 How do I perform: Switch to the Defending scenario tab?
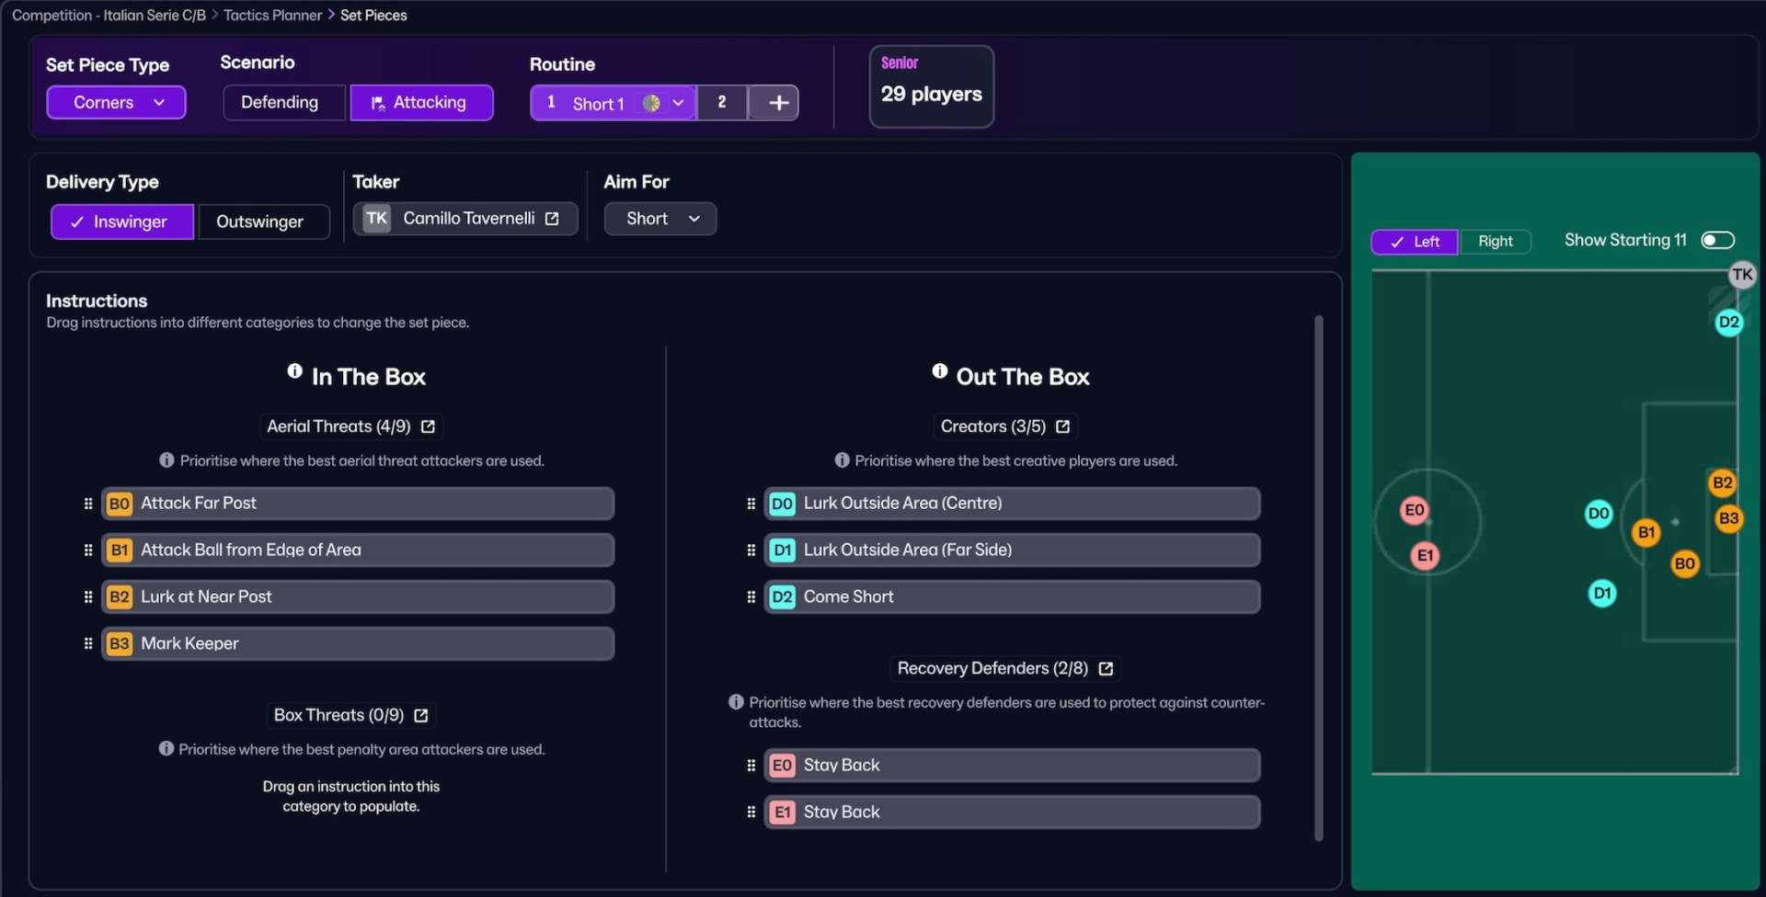pos(281,103)
